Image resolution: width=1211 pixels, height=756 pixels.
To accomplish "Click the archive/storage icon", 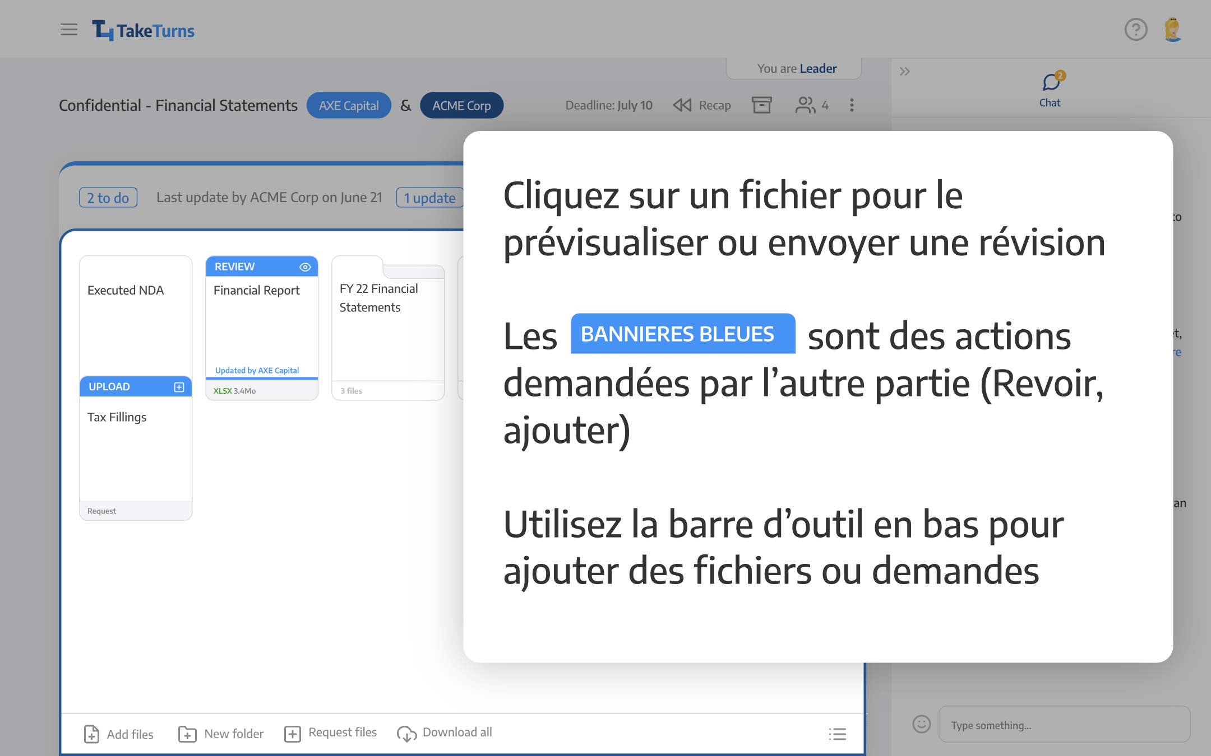I will pyautogui.click(x=761, y=105).
